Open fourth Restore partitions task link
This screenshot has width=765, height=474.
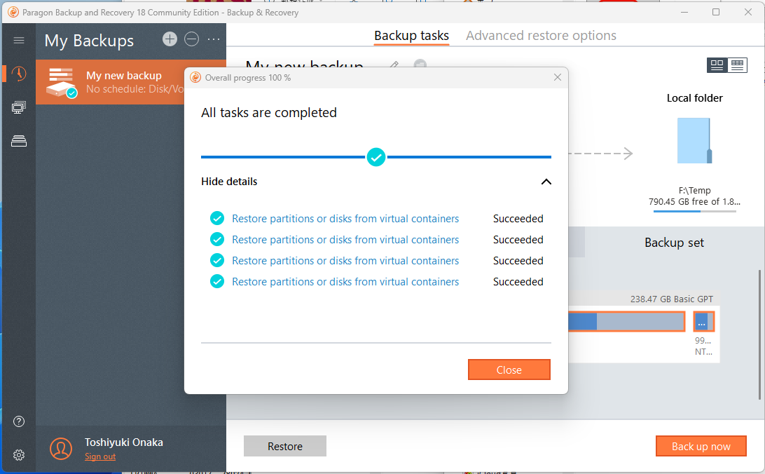[x=345, y=282]
